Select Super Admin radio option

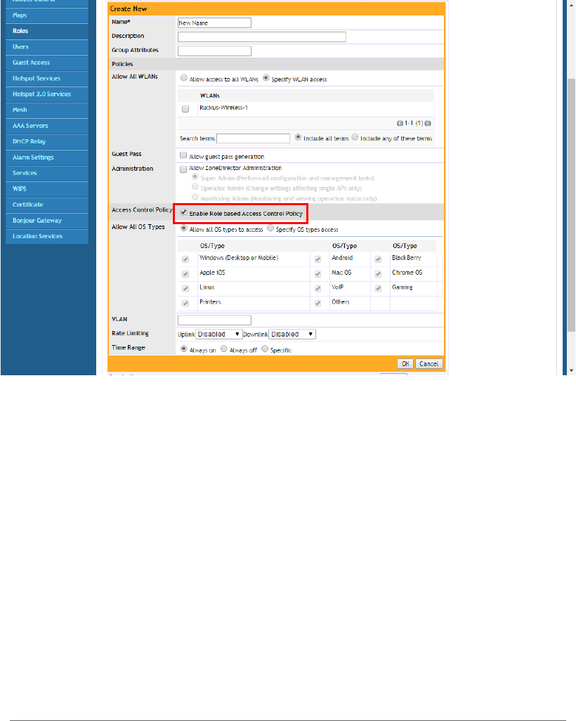coord(195,176)
